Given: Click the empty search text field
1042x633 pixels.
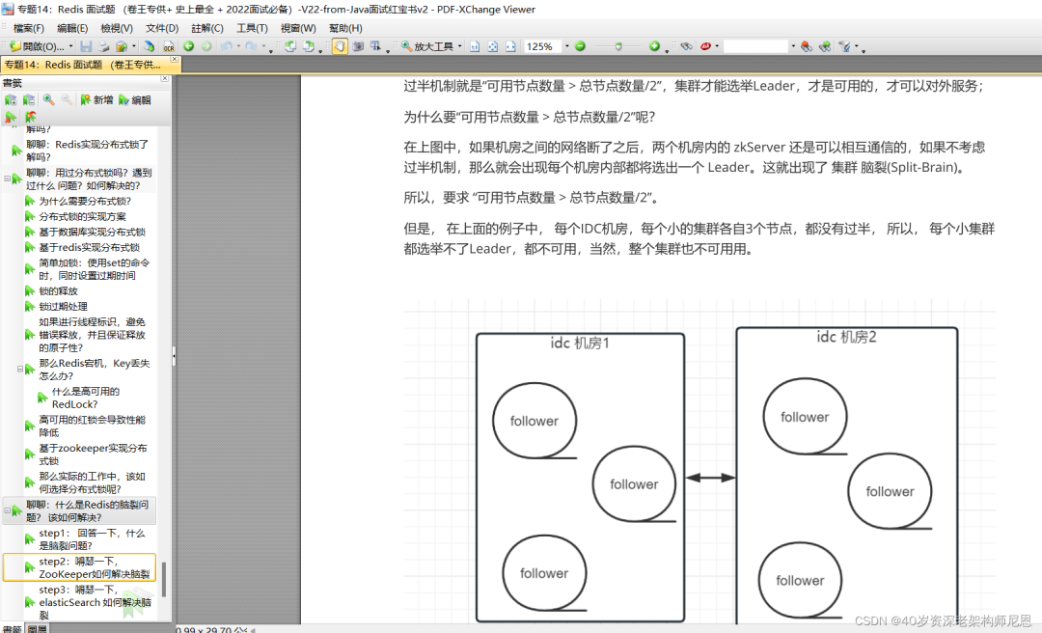Looking at the screenshot, I should tap(755, 46).
